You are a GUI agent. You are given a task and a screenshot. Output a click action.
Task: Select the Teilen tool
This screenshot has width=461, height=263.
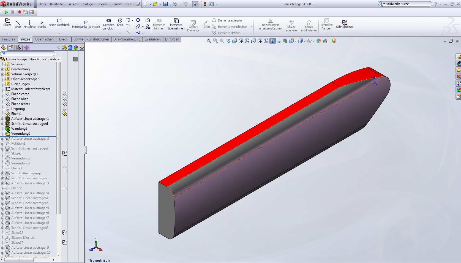click(x=206, y=24)
